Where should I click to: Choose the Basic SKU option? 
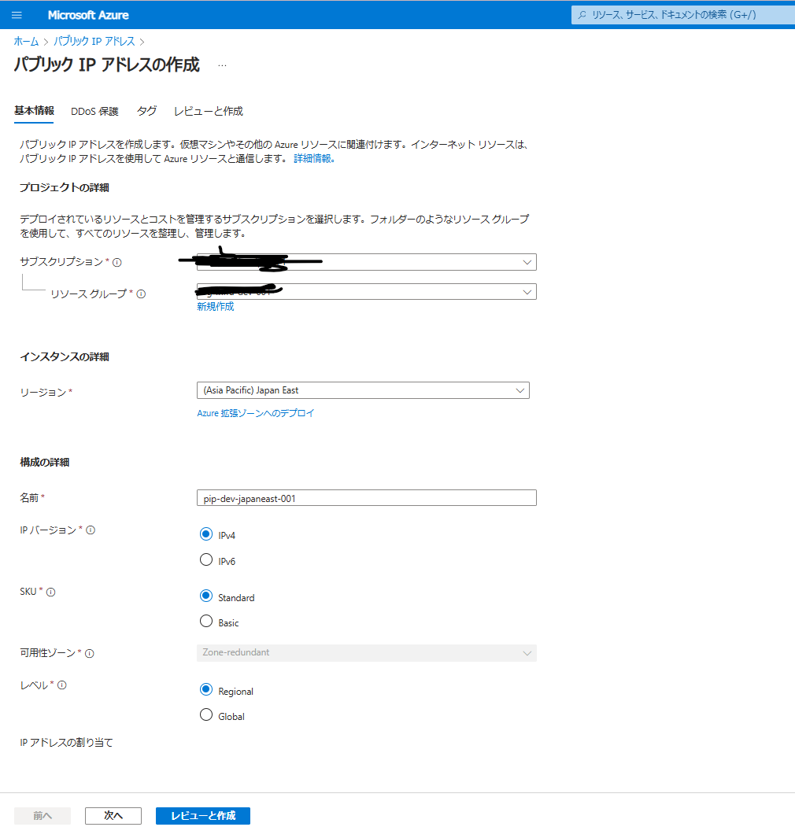coord(205,621)
